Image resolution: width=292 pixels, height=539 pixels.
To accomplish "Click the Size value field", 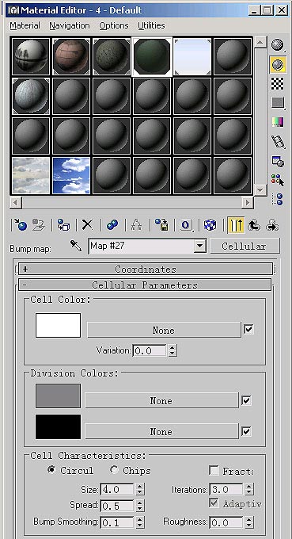I will click(117, 489).
